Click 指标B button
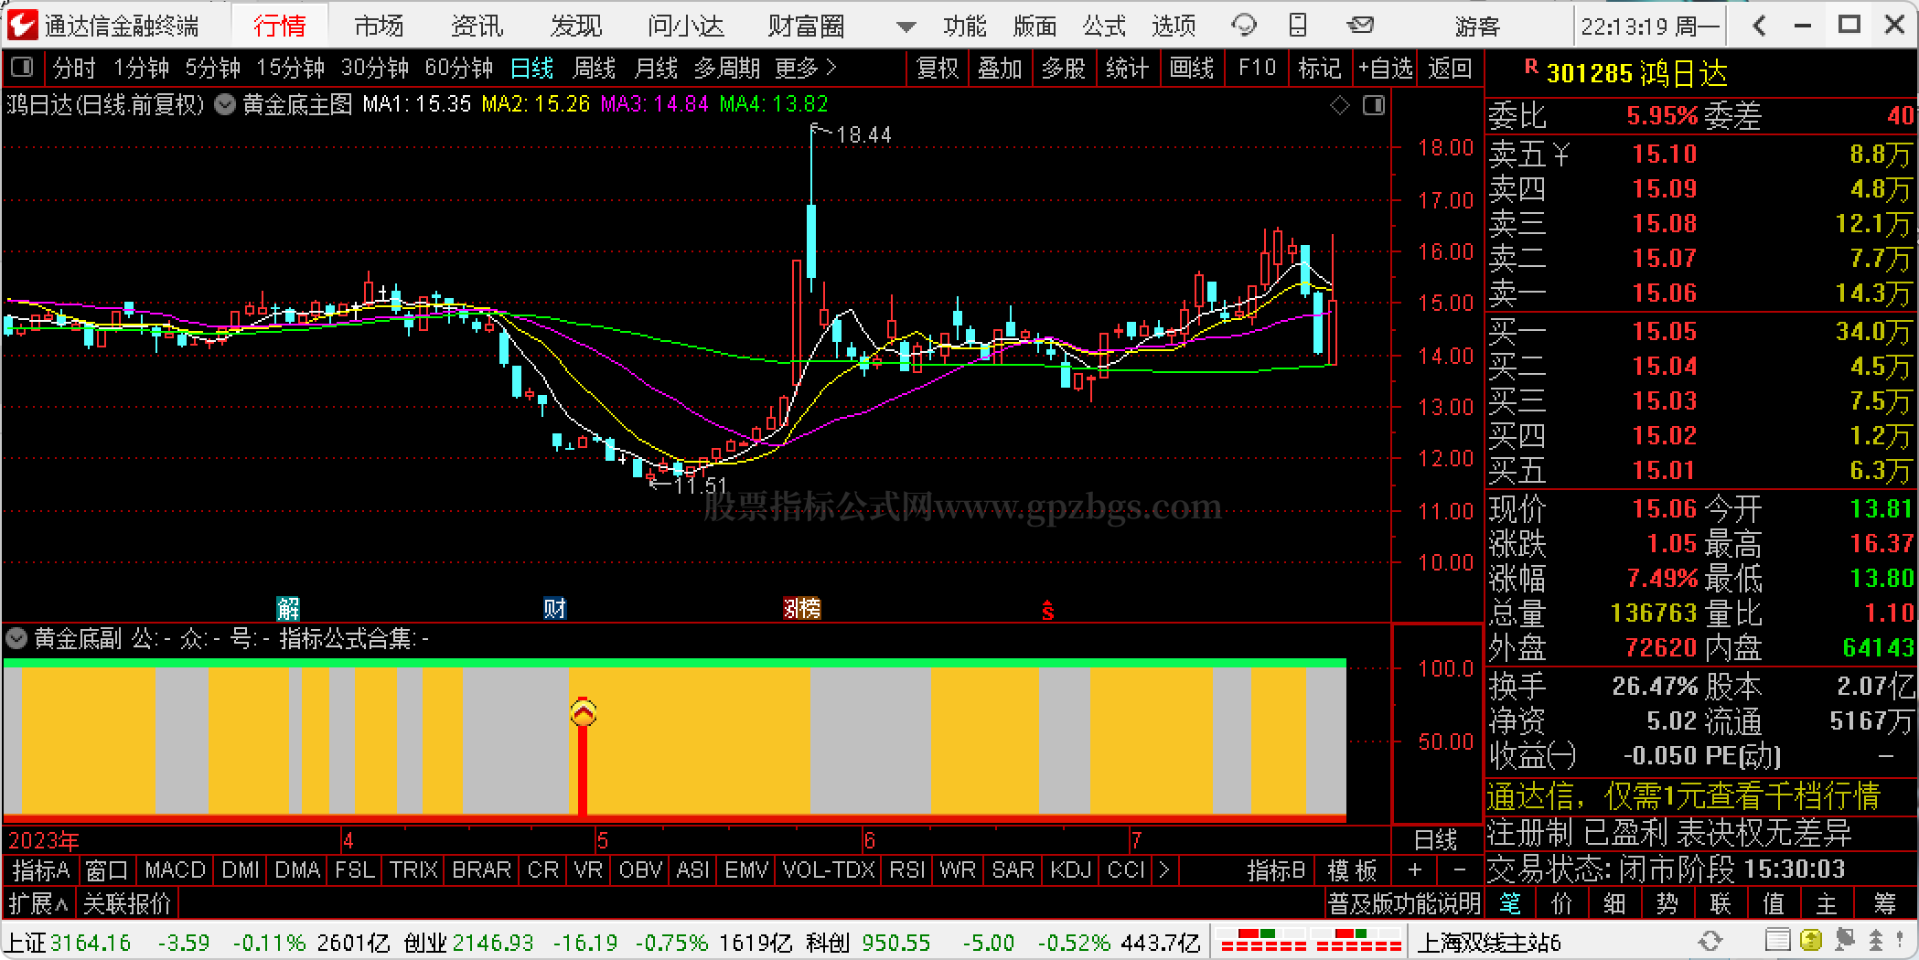The image size is (1919, 960). 1276,870
